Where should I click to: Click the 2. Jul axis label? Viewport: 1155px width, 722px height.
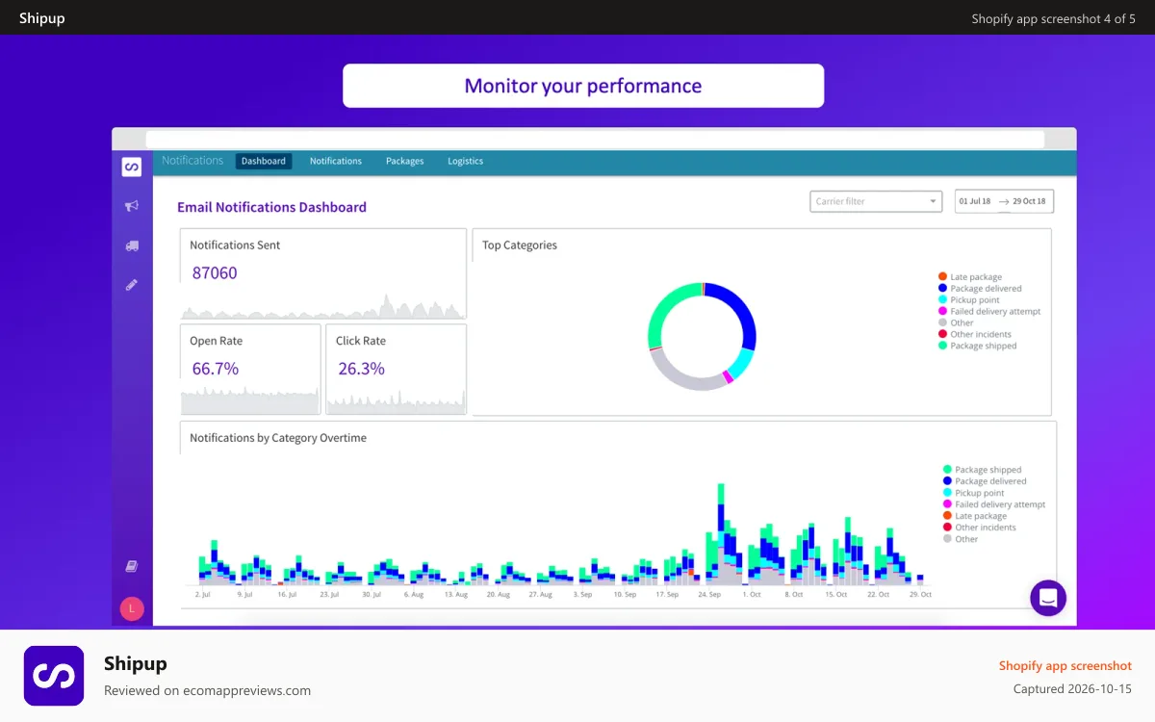click(203, 595)
